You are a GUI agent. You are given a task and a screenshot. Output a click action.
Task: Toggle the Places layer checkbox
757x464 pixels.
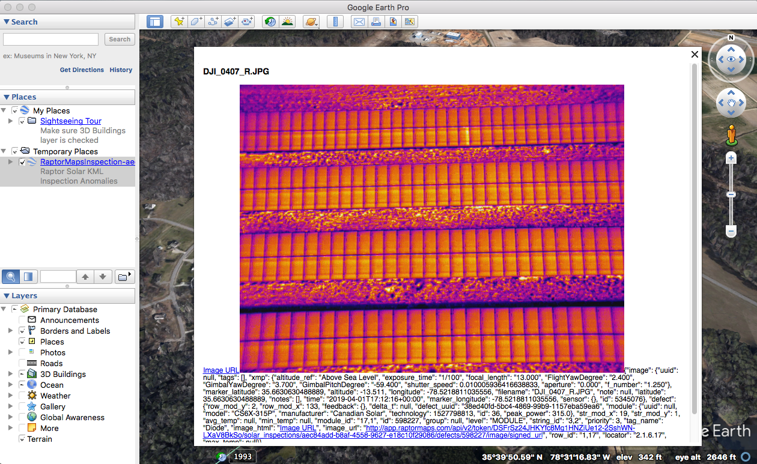coord(22,342)
